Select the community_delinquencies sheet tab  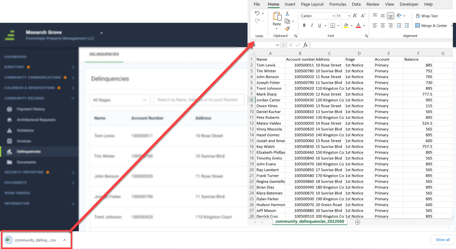click(x=310, y=221)
